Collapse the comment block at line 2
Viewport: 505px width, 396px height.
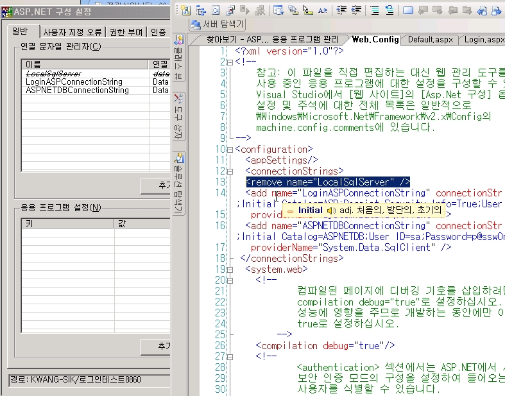click(x=230, y=62)
